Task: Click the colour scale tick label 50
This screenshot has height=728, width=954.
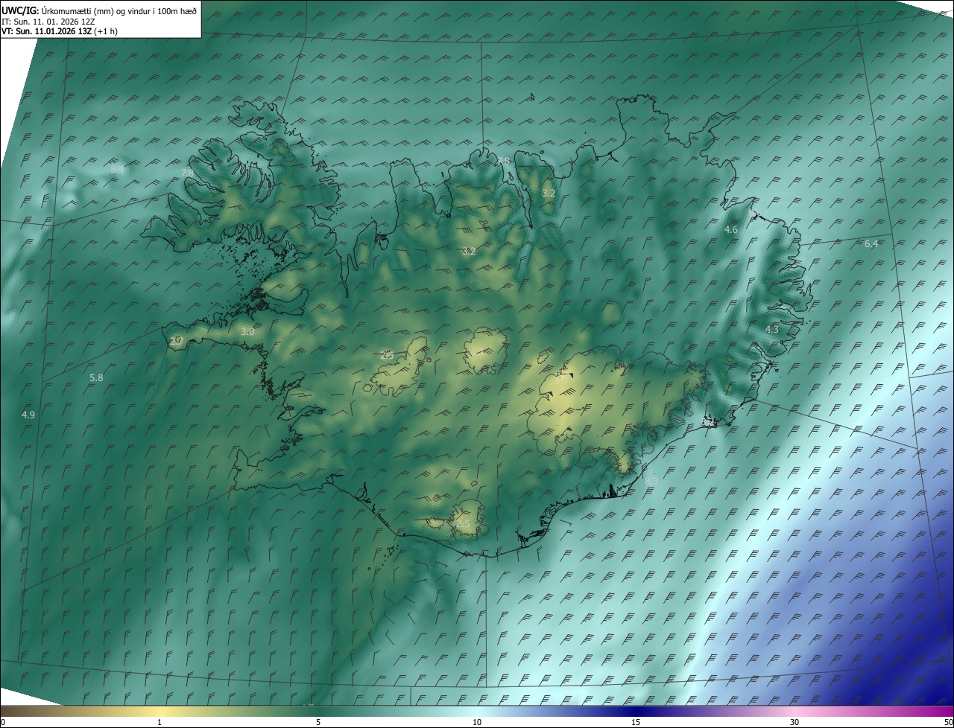Action: (x=948, y=722)
